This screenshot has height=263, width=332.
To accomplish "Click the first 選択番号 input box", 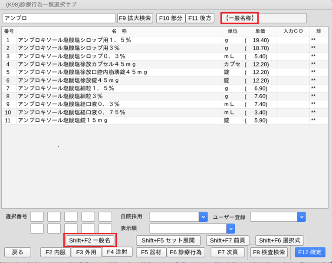I will coord(37,217).
